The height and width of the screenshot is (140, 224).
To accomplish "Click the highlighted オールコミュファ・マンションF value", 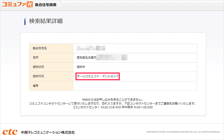I will tap(97, 76).
